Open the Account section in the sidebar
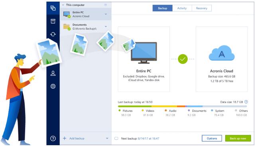This screenshot has height=146, width=256. point(53,73)
